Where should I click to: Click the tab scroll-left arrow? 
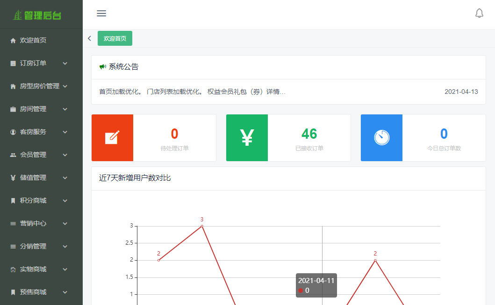point(89,38)
